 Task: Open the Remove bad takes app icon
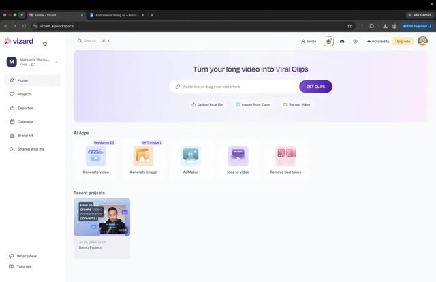[x=285, y=156]
